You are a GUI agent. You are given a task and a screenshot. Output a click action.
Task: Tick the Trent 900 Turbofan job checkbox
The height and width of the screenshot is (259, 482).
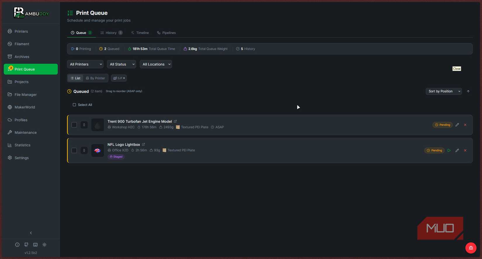click(x=74, y=125)
